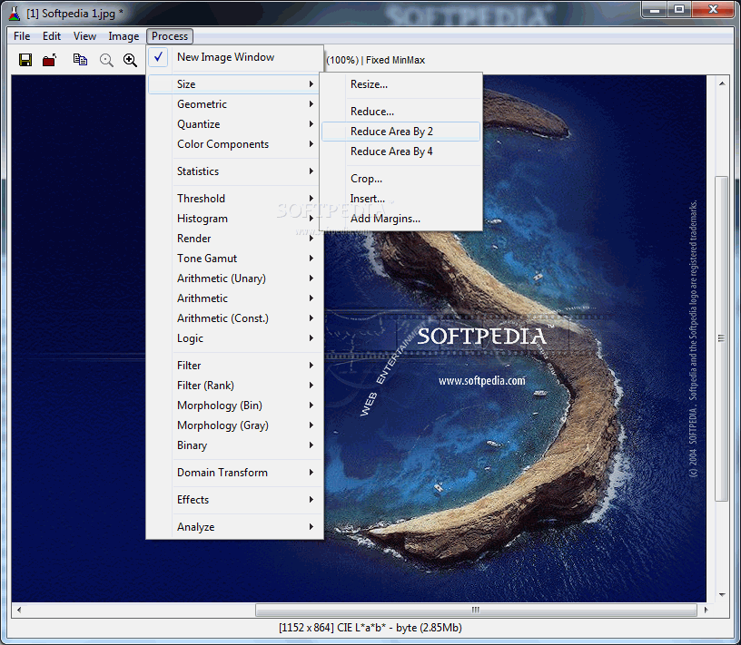Click the red open file icon

(49, 60)
